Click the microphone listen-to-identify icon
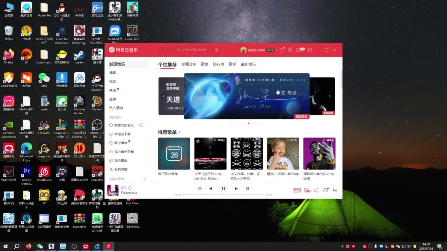 point(217,50)
